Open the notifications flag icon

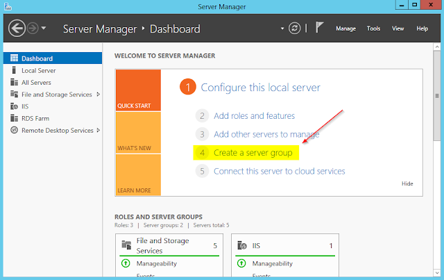320,28
